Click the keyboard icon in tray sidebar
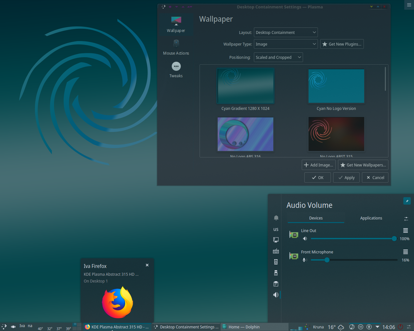414x331 pixels. [x=276, y=251]
